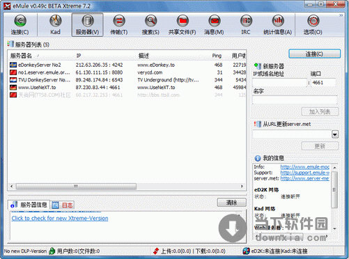The width and height of the screenshot is (349, 259).
Task: Click My Info panel scroll up arrow
Action: (334, 167)
